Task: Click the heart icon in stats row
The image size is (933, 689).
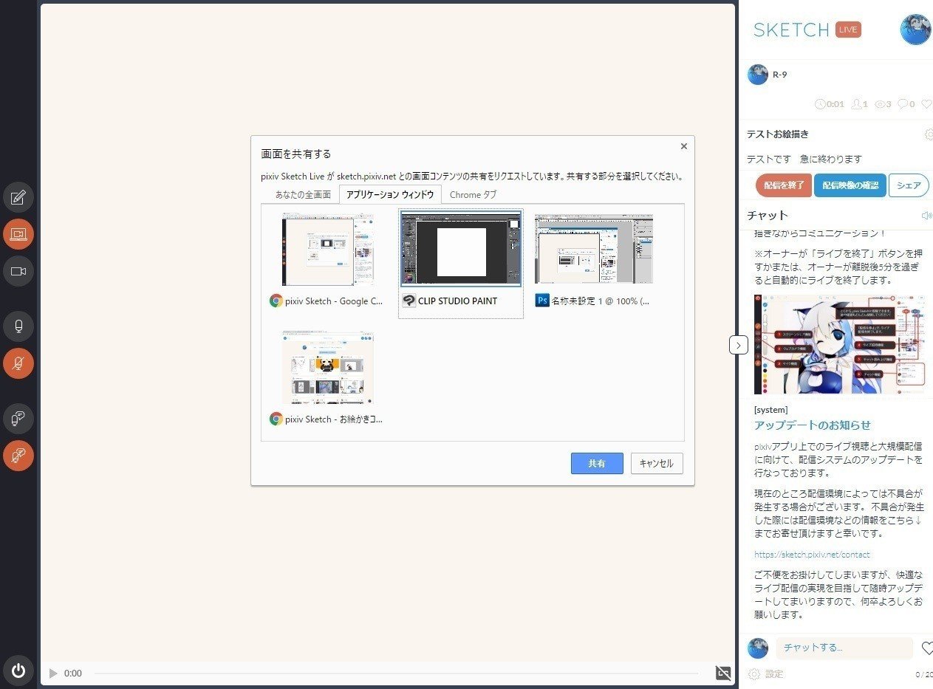Action: [x=927, y=104]
